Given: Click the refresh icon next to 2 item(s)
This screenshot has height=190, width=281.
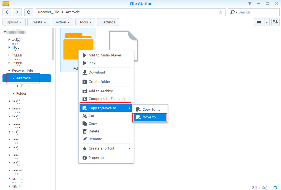Looking at the screenshot, I should pyautogui.click(x=275, y=188).
